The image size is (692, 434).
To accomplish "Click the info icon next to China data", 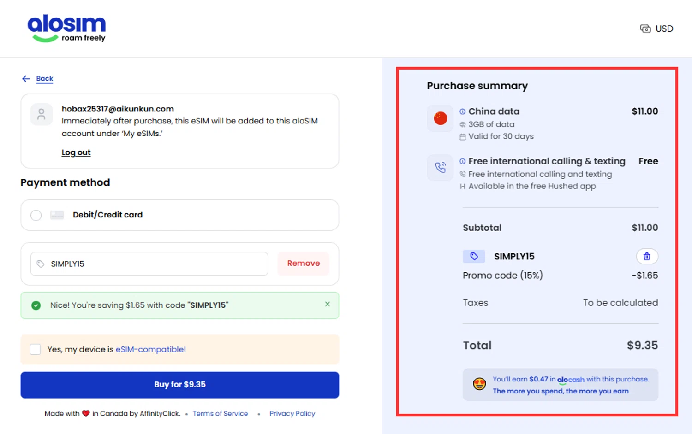I will (x=462, y=111).
